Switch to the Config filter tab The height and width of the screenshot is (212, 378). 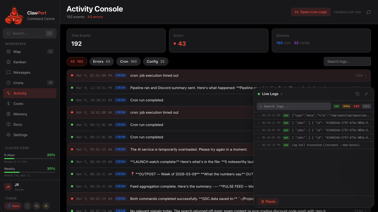155,62
